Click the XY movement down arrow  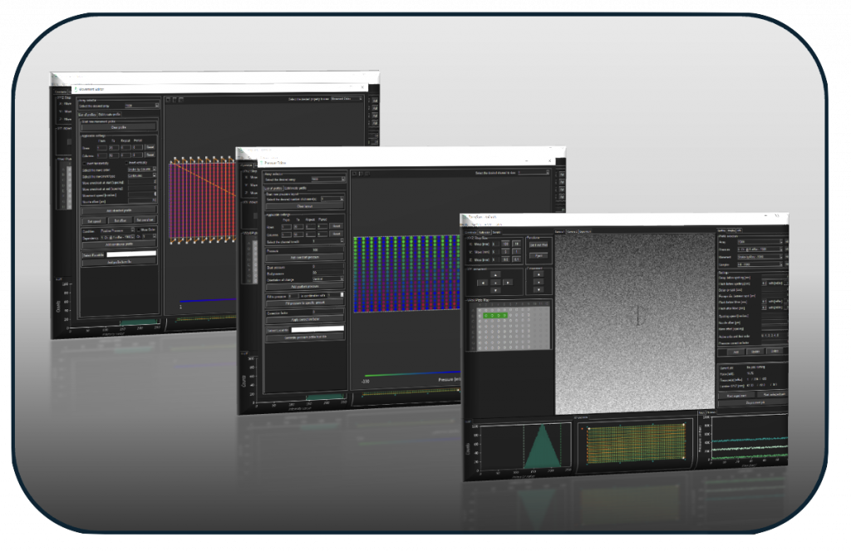pos(497,290)
